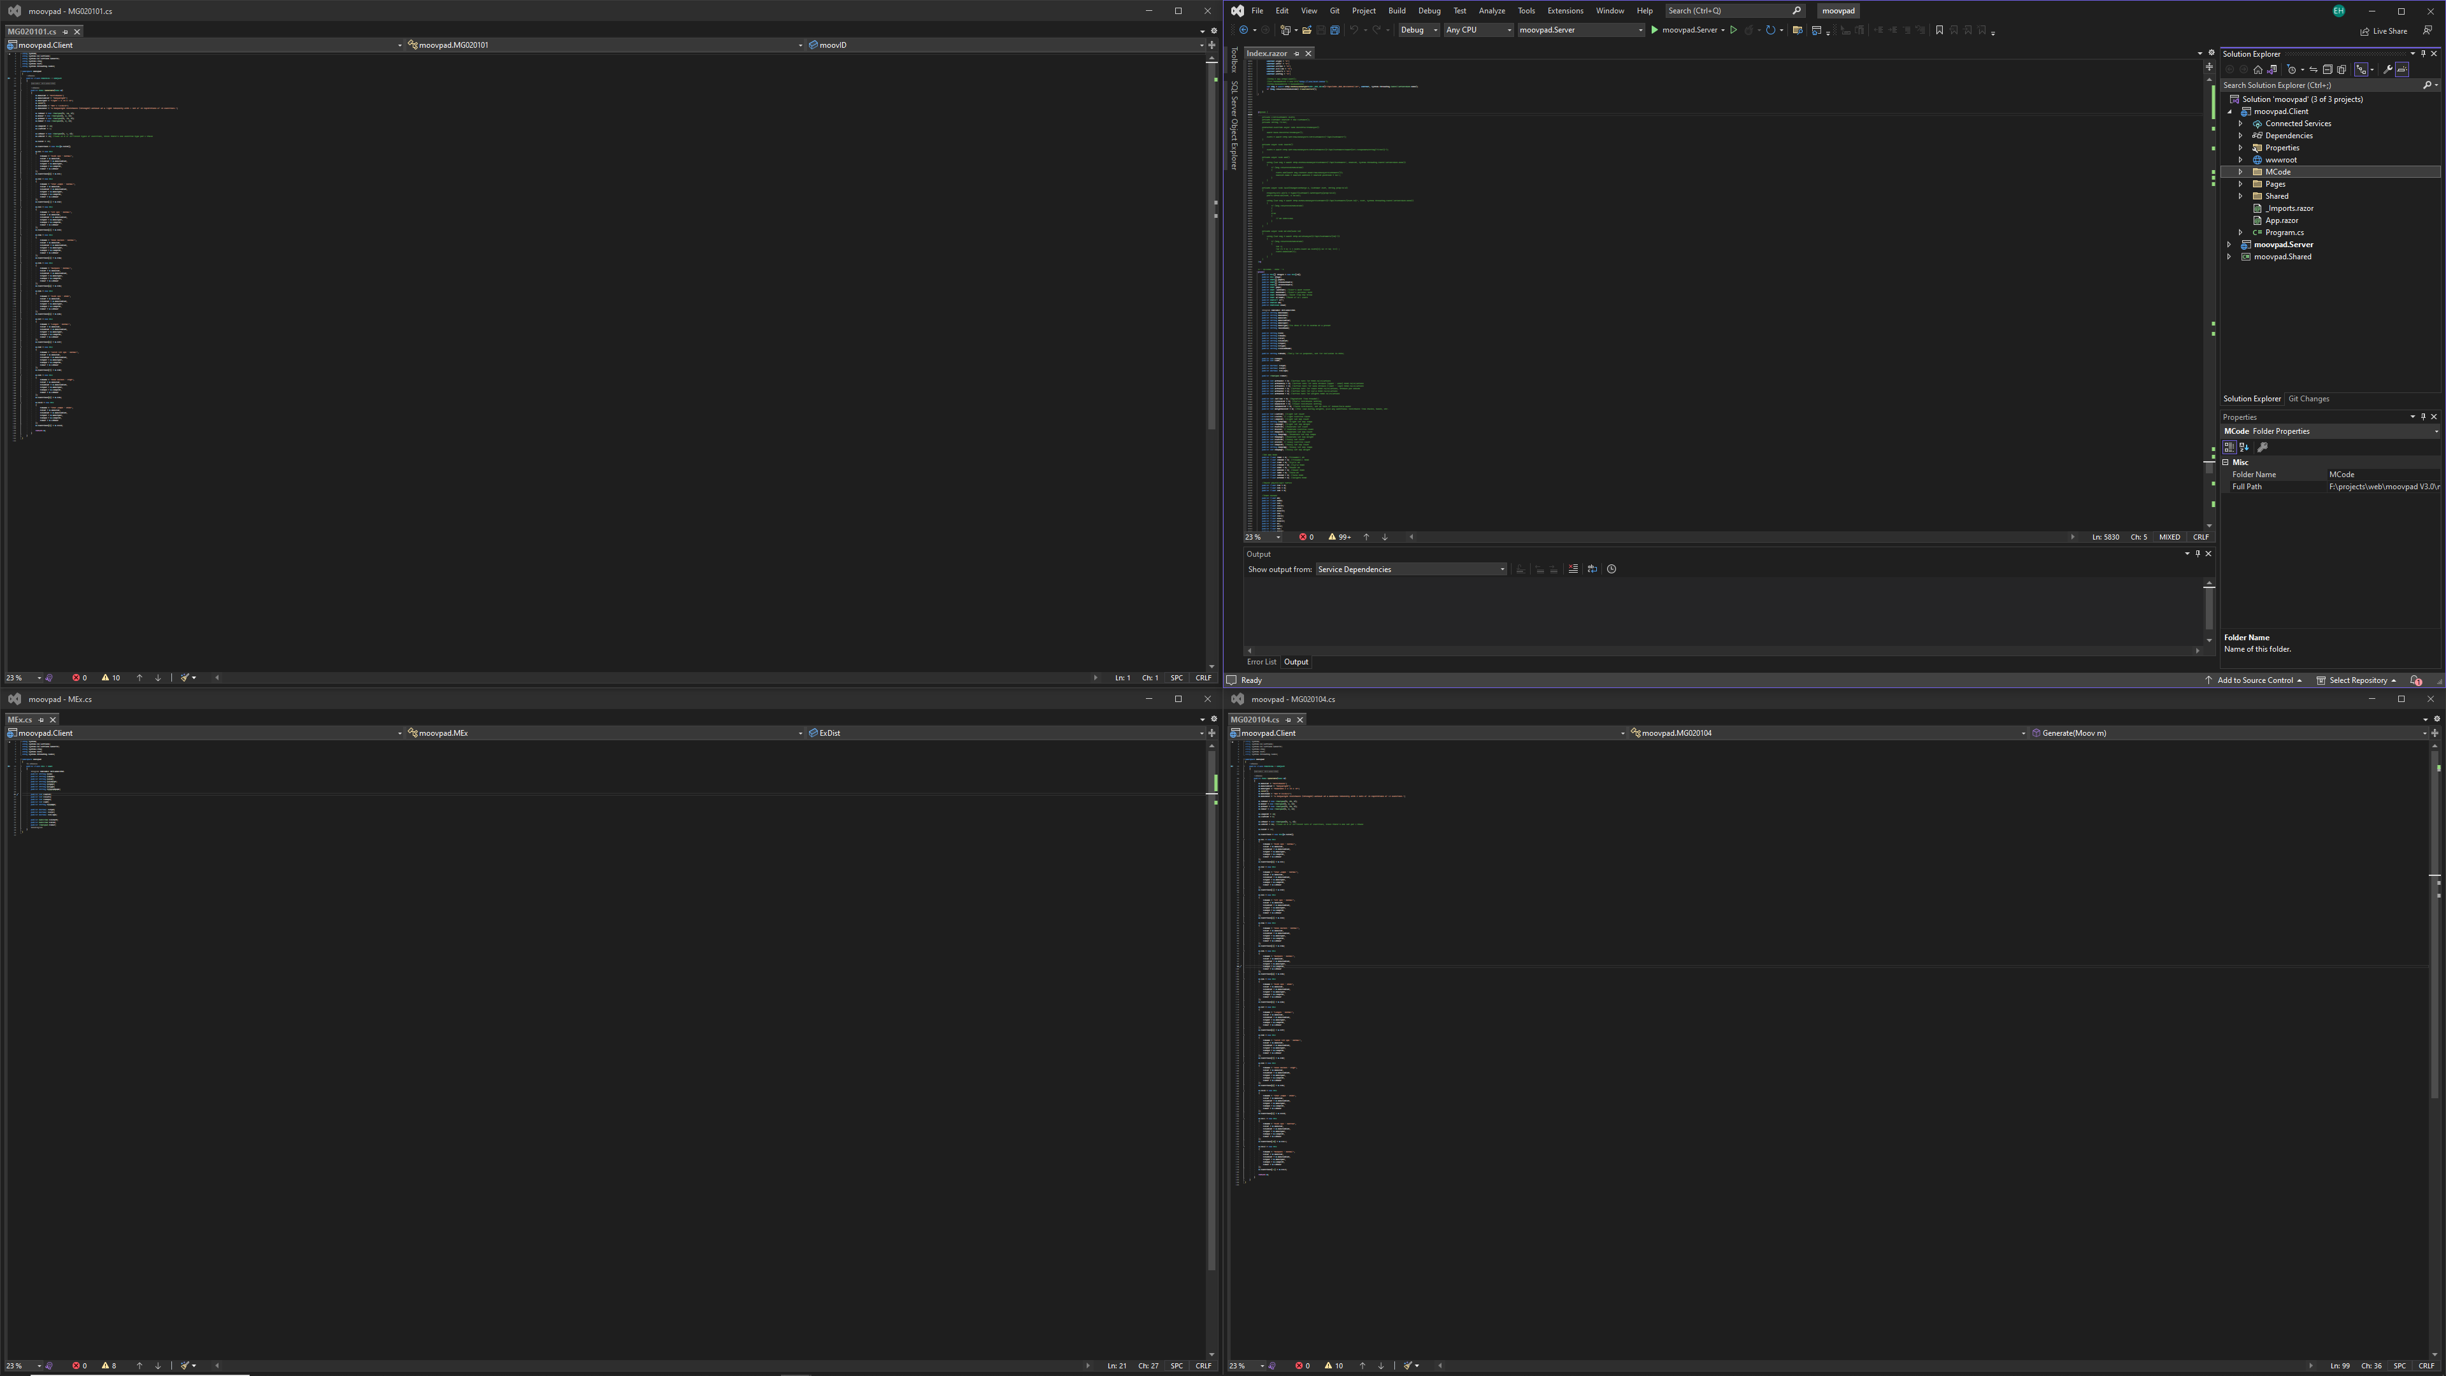Image resolution: width=2446 pixels, height=1376 pixels.
Task: Toggle pin on Index.razor tab
Action: tap(1296, 53)
